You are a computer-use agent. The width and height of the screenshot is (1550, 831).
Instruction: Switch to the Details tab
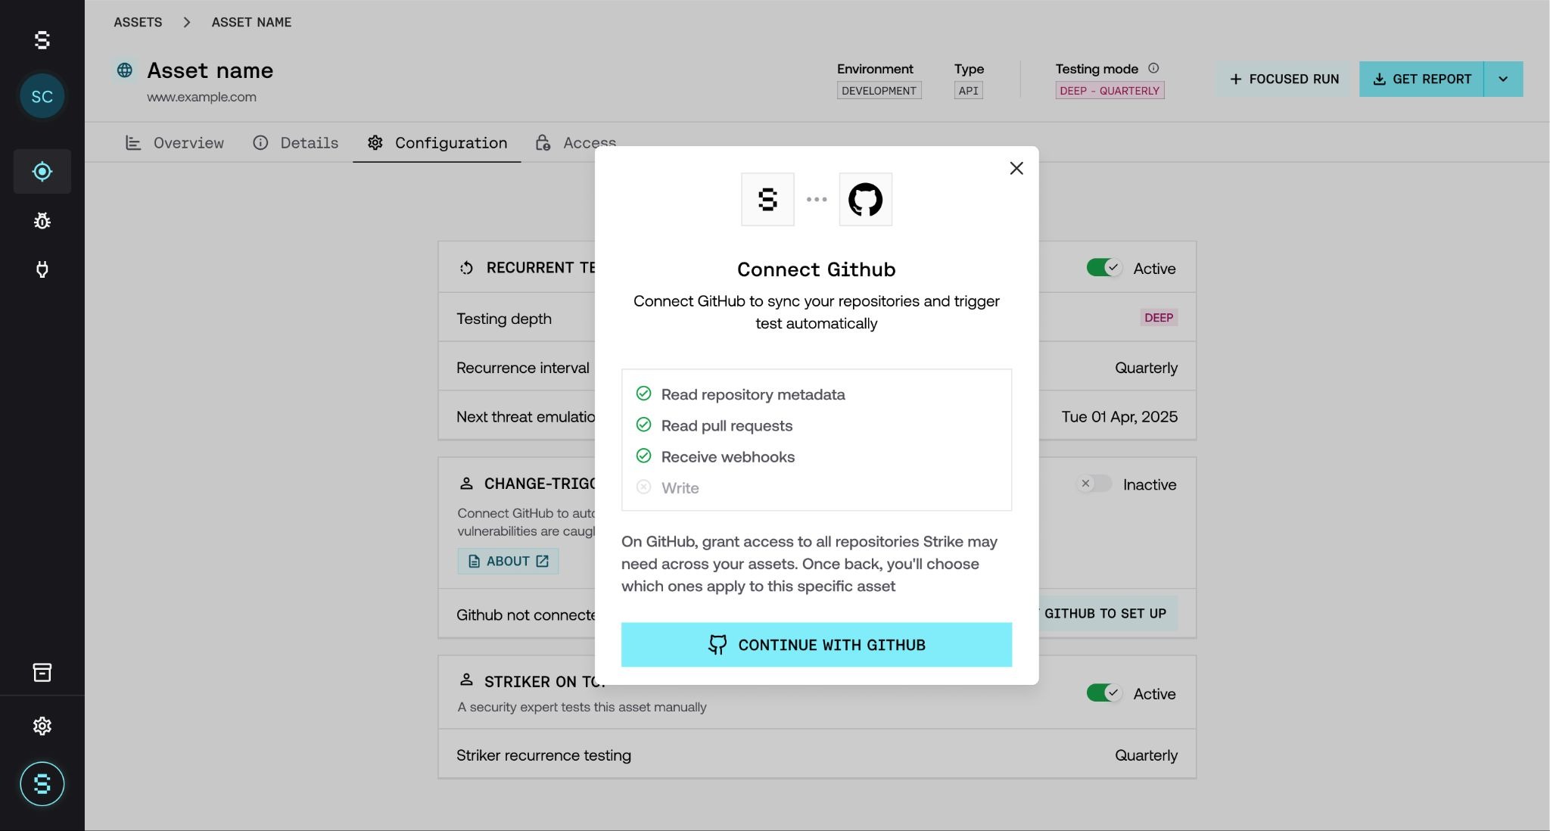coord(295,143)
